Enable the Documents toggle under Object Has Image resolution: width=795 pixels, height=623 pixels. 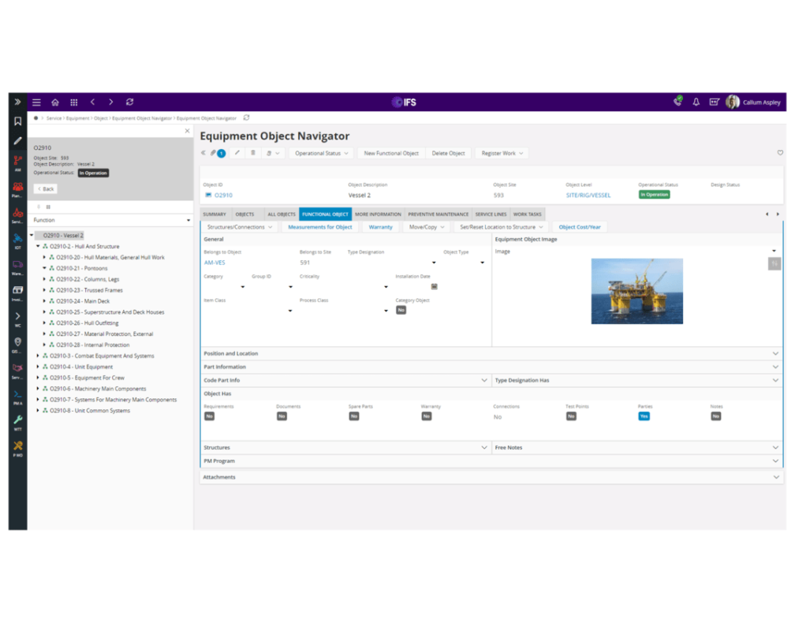282,416
